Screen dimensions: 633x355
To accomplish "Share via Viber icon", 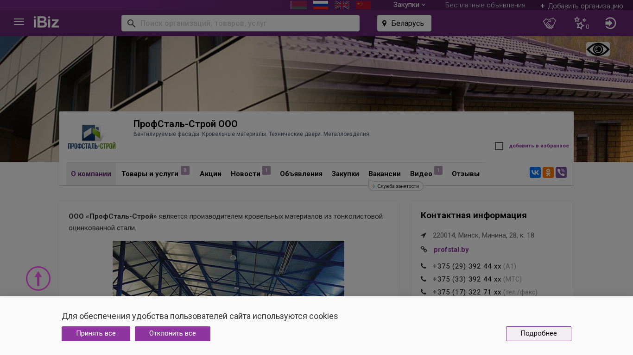I will [x=561, y=173].
